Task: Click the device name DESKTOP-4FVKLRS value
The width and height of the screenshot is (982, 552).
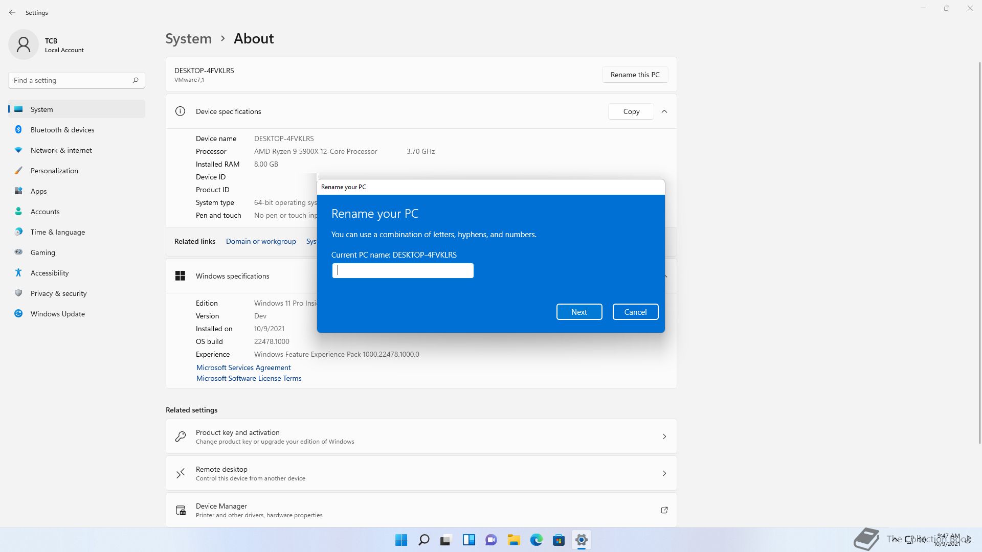Action: 284,139
